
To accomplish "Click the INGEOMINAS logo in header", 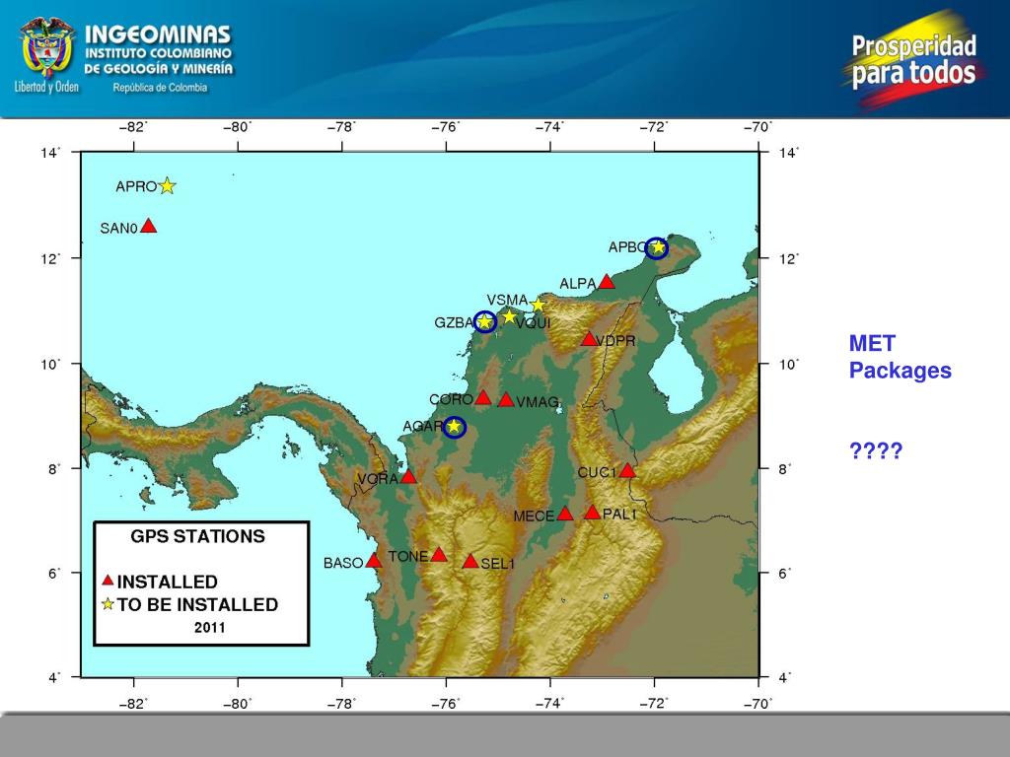I will point(124,59).
